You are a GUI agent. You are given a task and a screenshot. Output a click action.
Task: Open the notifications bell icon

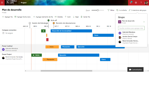131,3
